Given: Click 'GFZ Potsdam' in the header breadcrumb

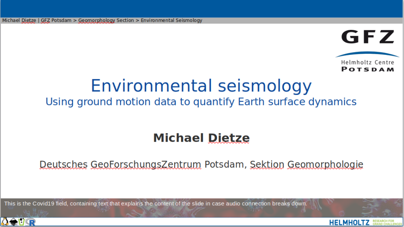Looking at the screenshot, I should click(x=56, y=20).
